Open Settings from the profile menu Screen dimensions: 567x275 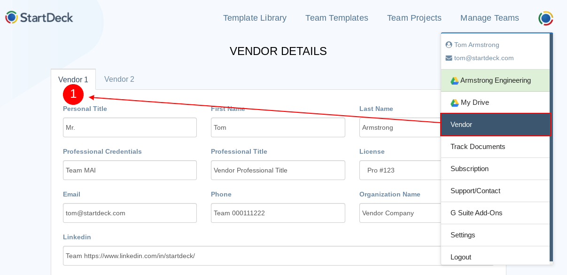[495, 235]
